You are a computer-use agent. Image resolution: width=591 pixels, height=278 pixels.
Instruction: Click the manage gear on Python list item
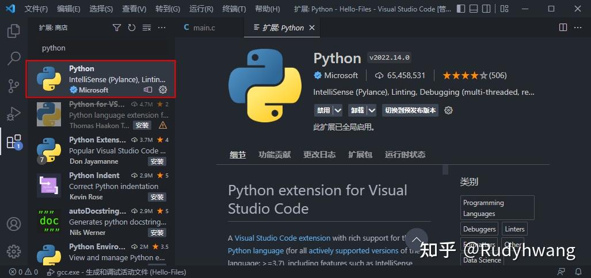pos(163,90)
